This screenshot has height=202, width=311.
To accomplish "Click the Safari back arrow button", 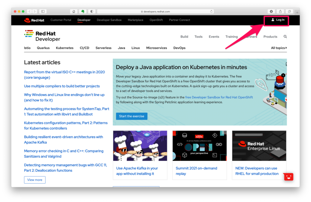I will (30, 12).
